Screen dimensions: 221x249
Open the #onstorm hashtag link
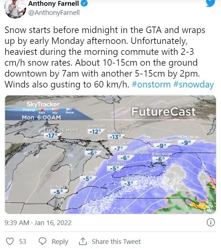tap(151, 84)
